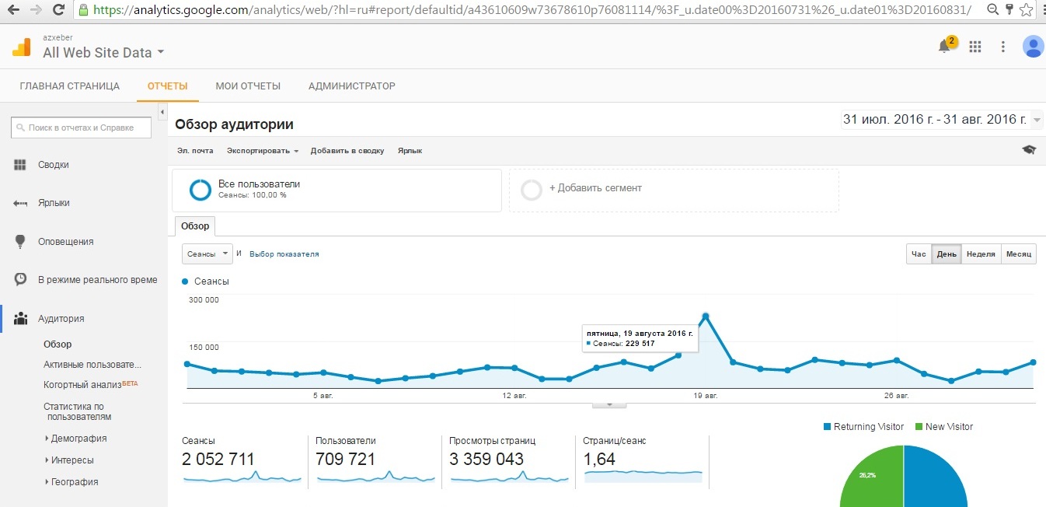
Task: Open the АДМИНИСТРАТОР tab
Action: [x=352, y=86]
